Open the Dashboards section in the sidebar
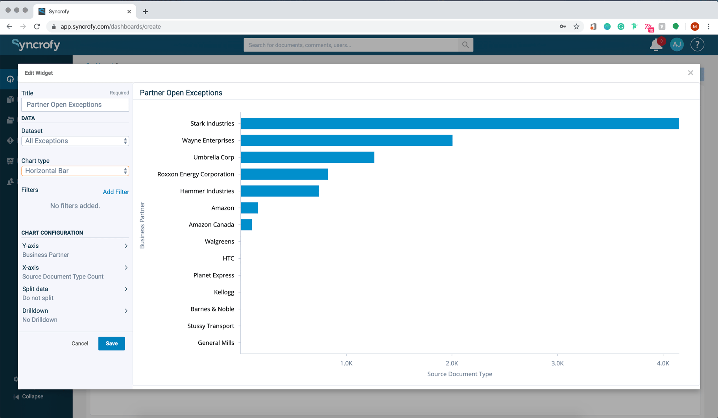718x418 pixels. (x=10, y=79)
